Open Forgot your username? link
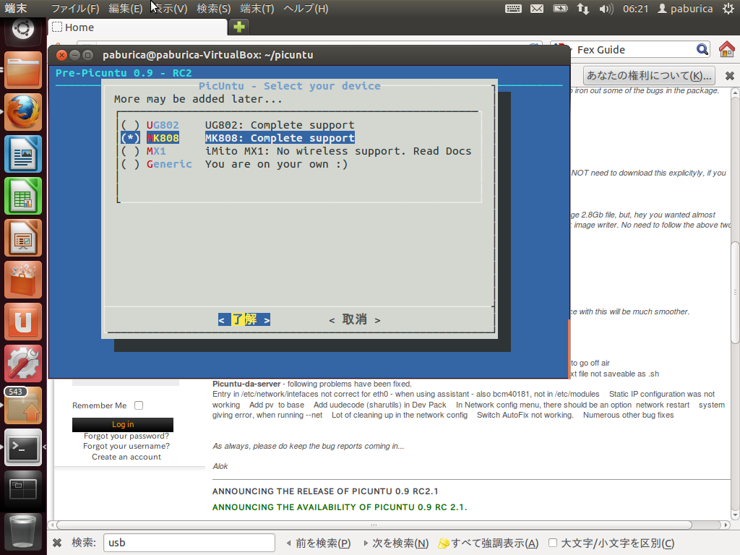The image size is (740, 555). [x=126, y=447]
